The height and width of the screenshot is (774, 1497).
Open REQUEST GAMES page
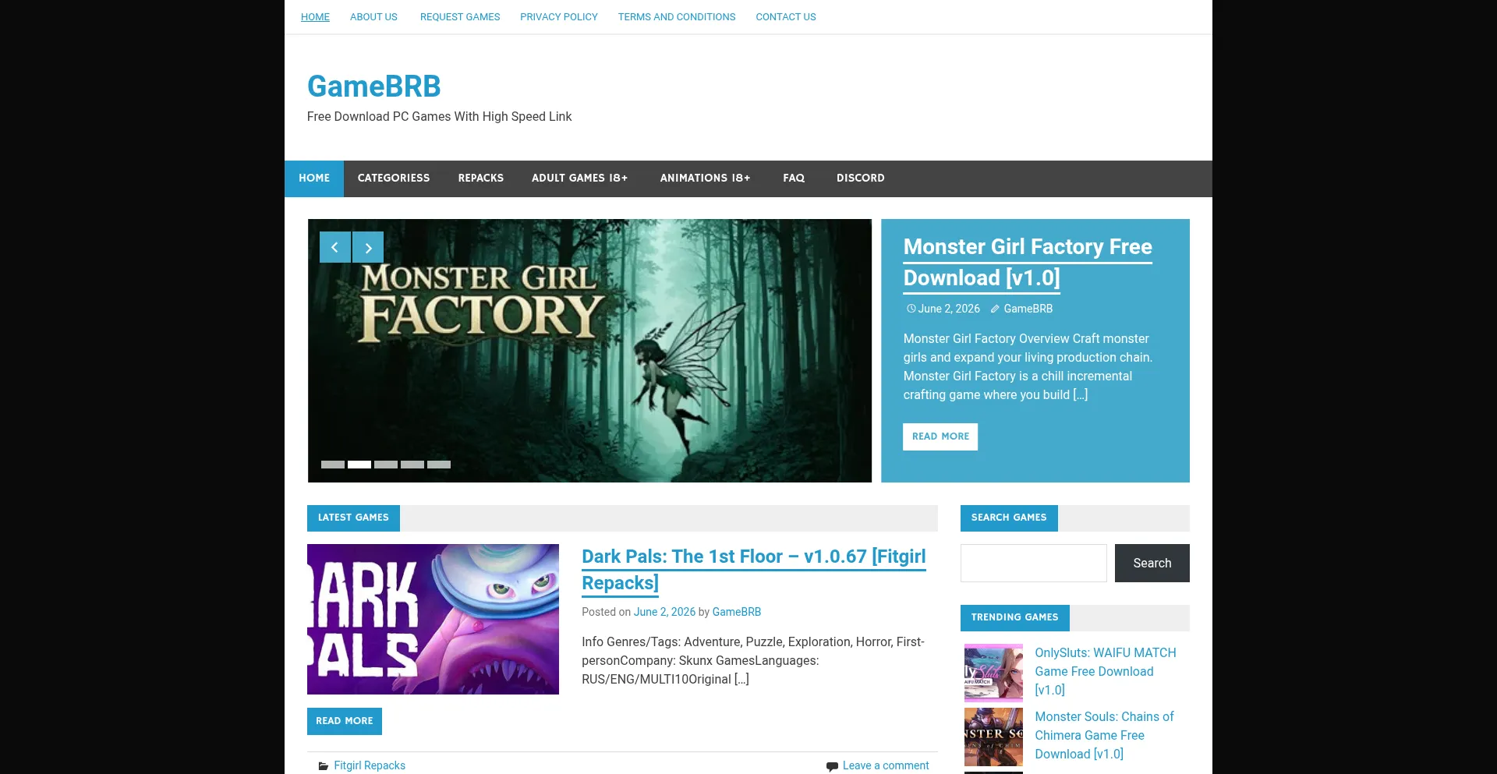(x=460, y=17)
